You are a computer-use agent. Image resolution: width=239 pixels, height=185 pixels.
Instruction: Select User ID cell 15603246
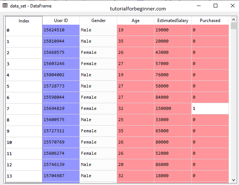coord(61,64)
